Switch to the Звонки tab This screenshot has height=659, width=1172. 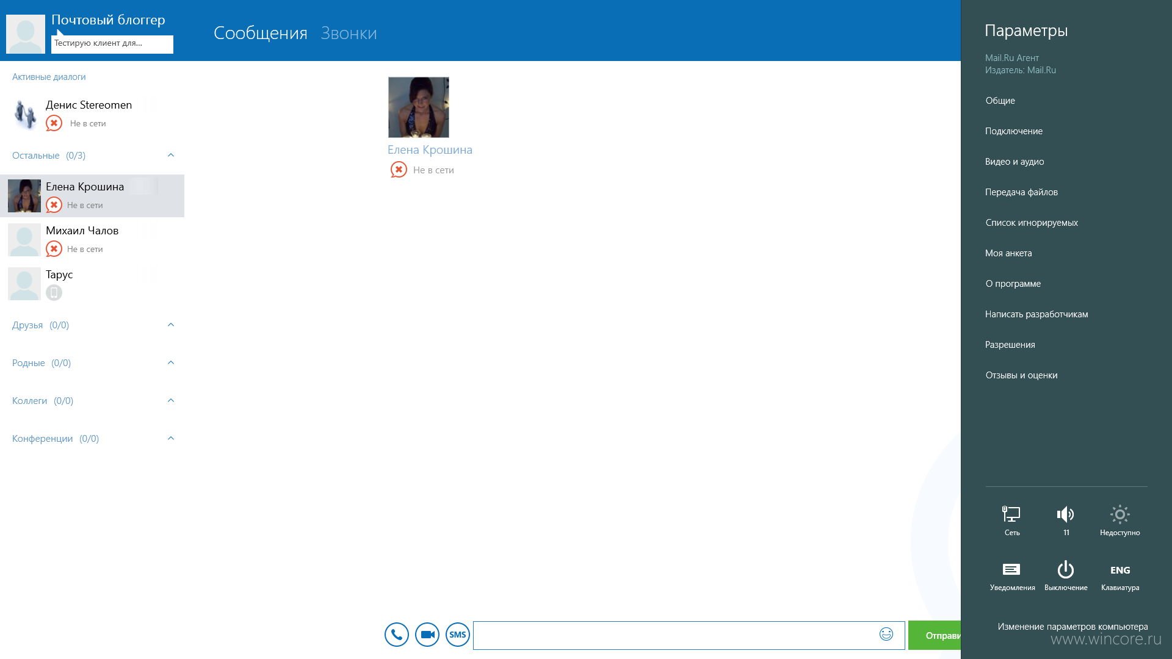(x=349, y=33)
